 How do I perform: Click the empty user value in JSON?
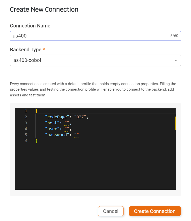coord(67,129)
